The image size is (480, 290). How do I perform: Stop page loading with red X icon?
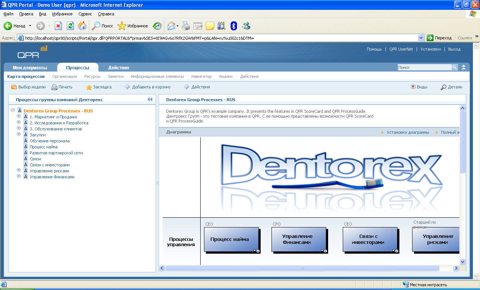(58, 26)
